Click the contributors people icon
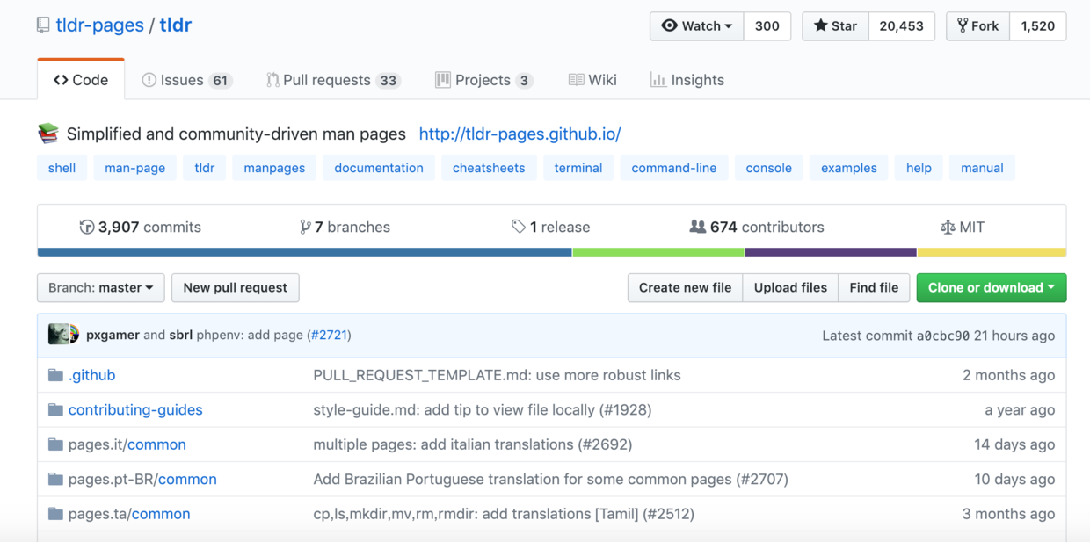 pyautogui.click(x=697, y=227)
